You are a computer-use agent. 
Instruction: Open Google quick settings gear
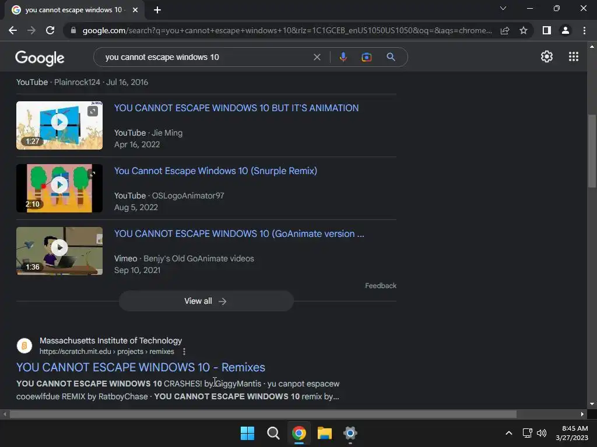pyautogui.click(x=547, y=56)
